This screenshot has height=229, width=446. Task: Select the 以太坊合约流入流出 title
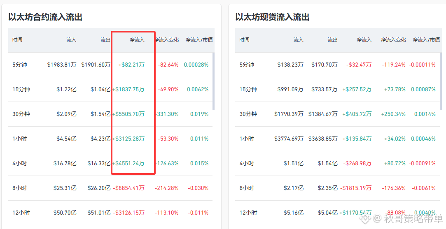coord(45,17)
